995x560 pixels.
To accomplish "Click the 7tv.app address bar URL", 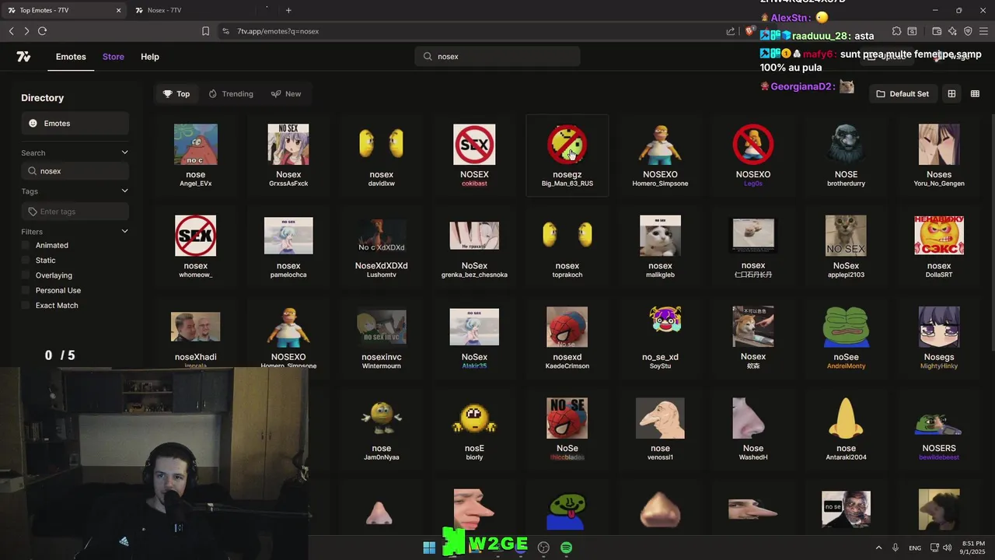I will point(278,31).
